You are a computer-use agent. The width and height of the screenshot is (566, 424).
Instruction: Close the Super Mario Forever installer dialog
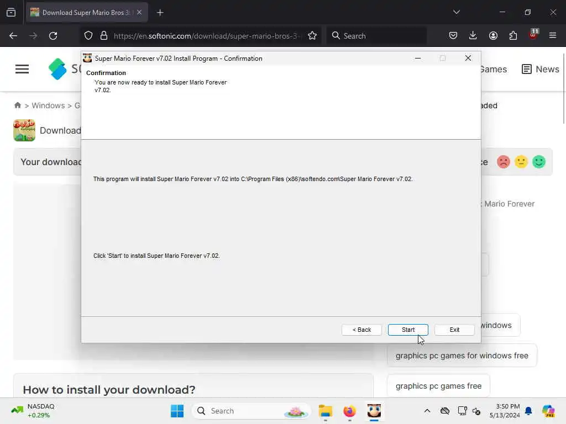pos(468,58)
